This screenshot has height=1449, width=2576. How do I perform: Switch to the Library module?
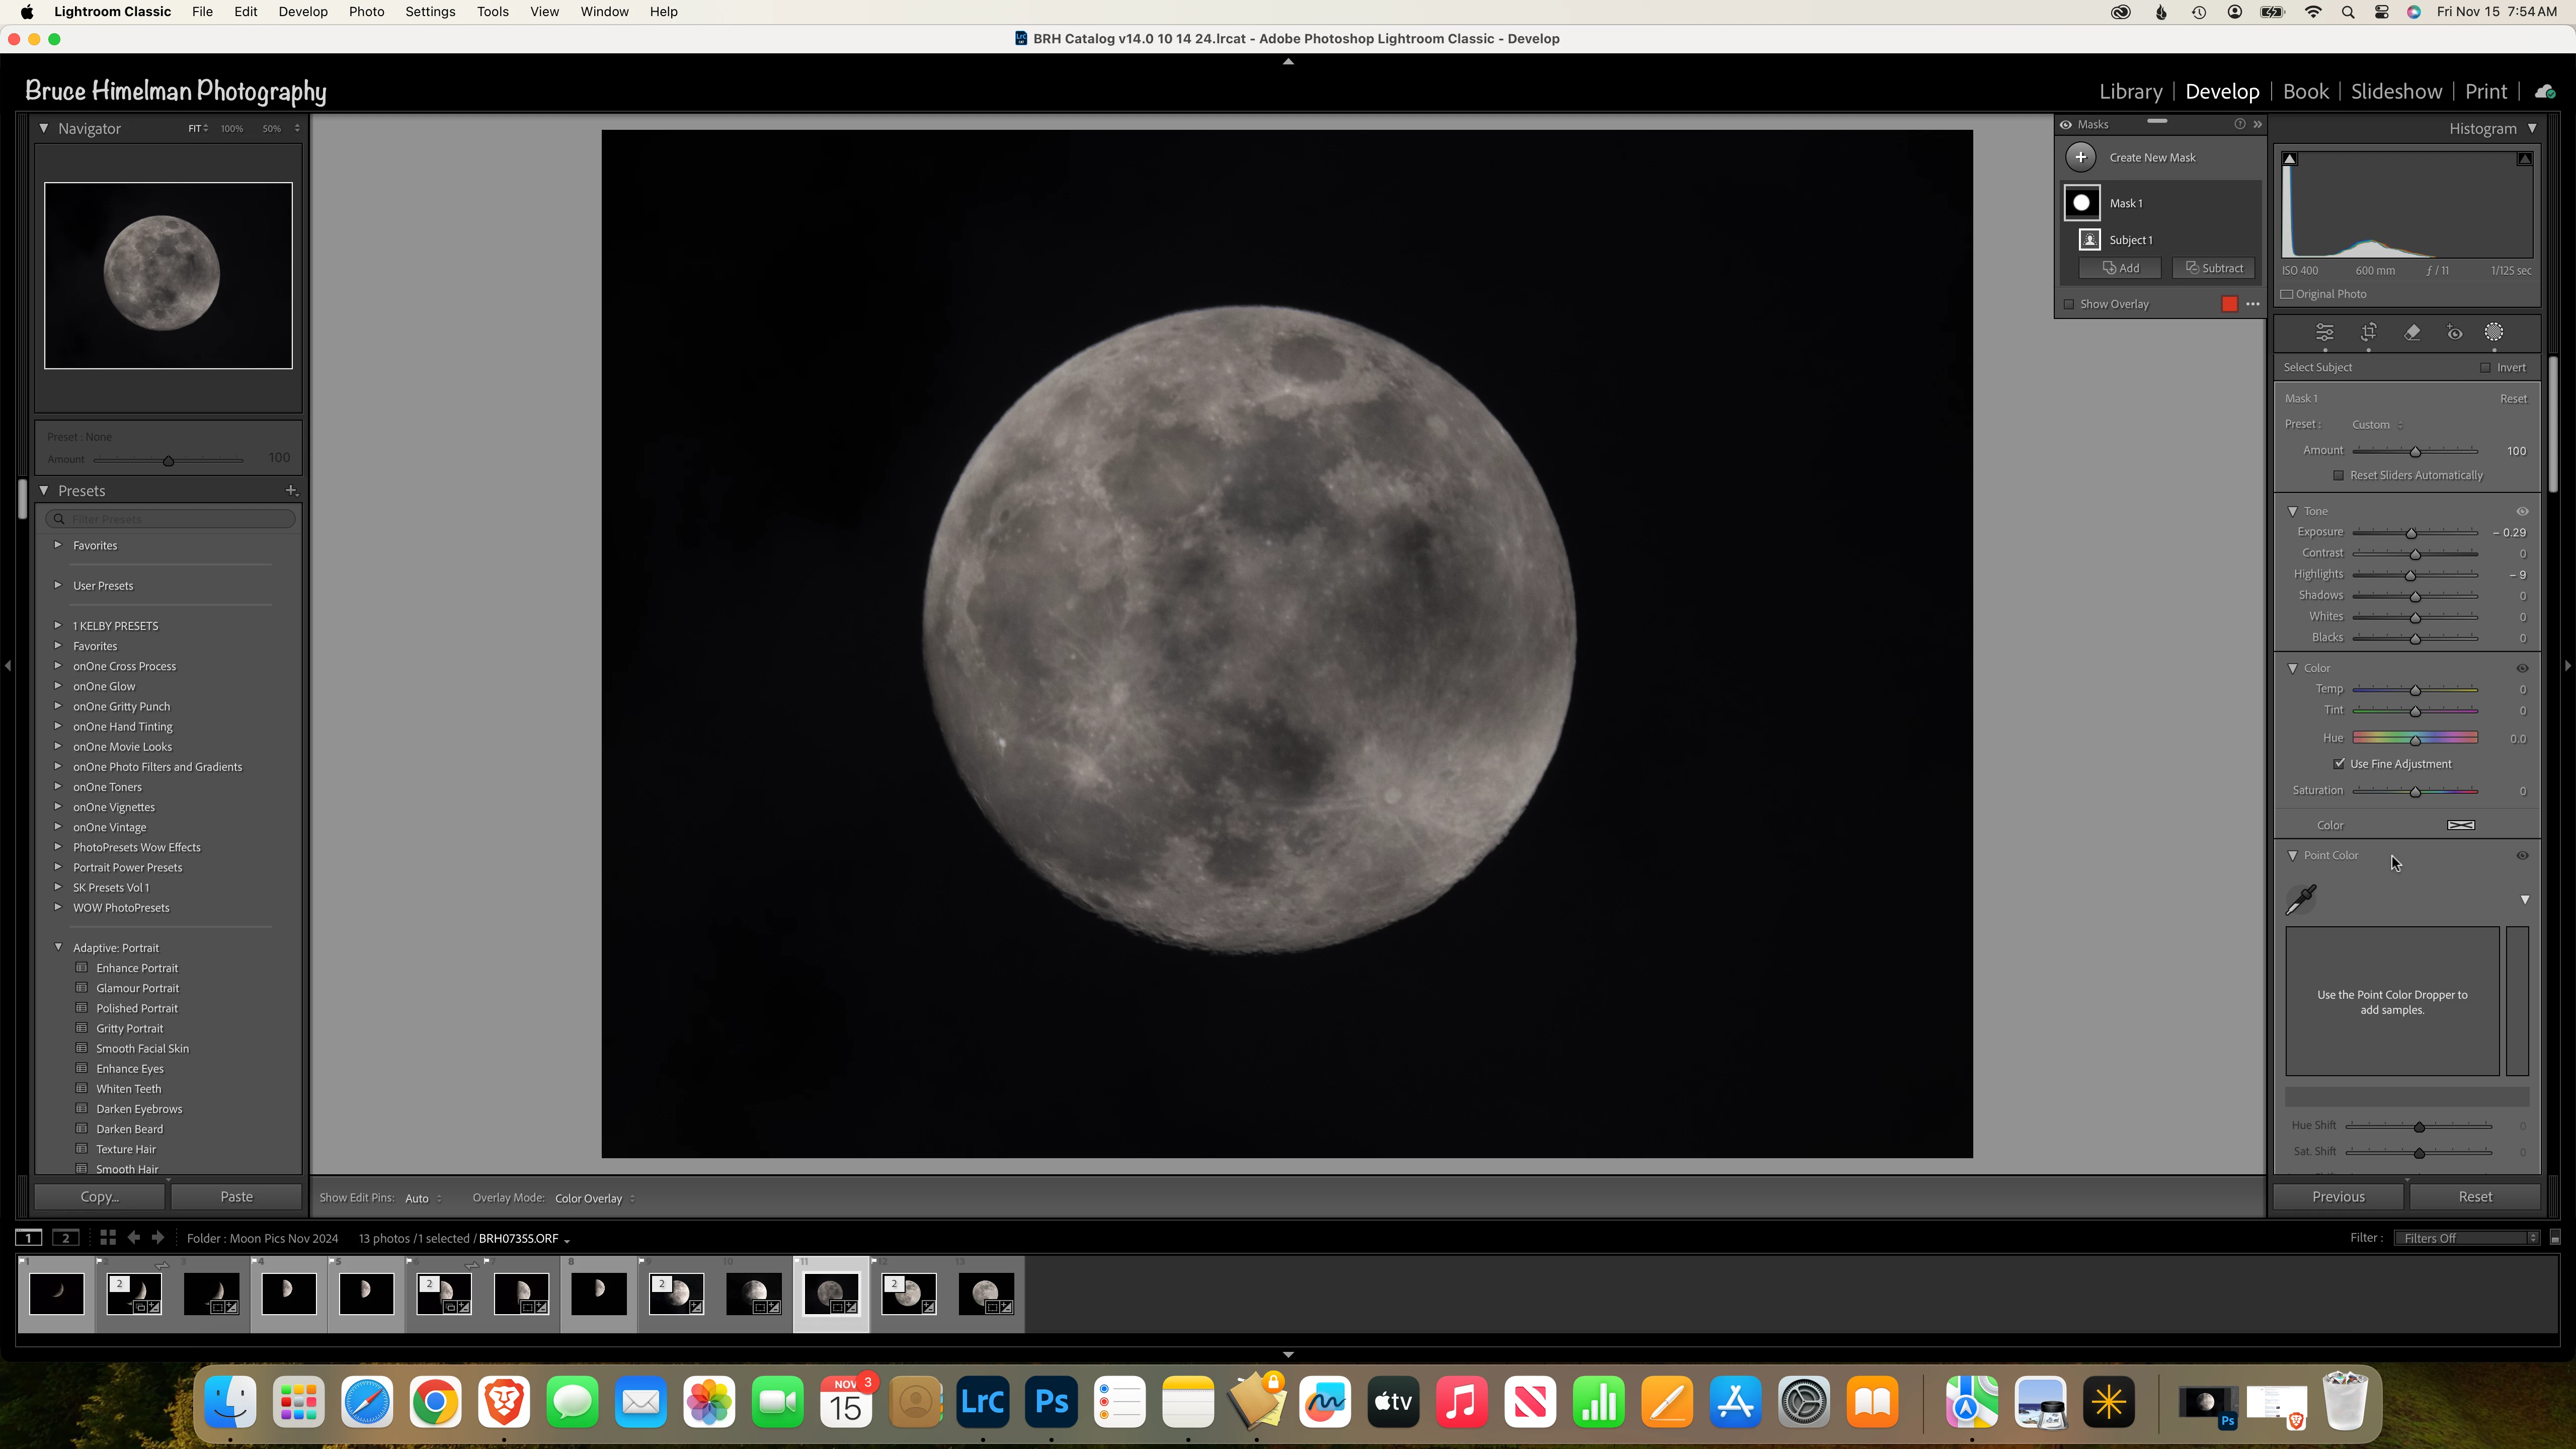coord(2130,91)
